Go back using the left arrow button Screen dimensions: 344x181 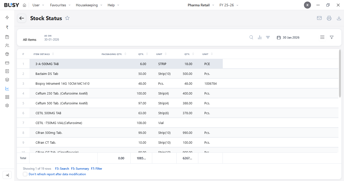point(22,18)
